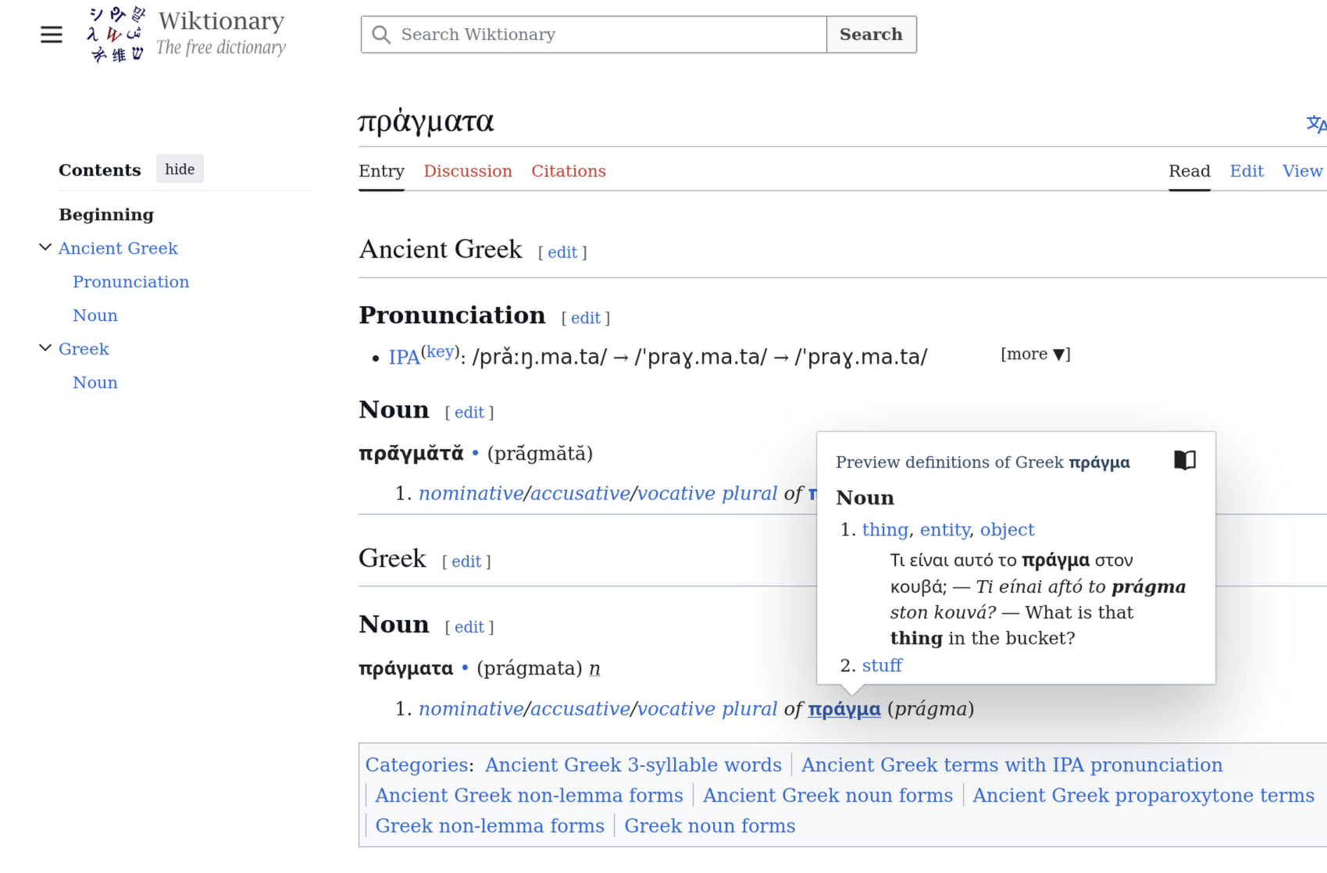Click accusative link in Greek definition
This screenshot has width=1327, height=873.
[580, 709]
